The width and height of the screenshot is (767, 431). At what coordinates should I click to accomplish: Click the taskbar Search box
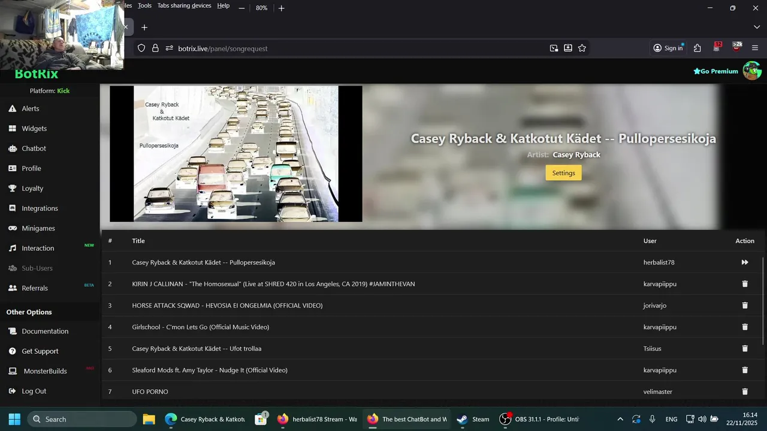click(82, 419)
